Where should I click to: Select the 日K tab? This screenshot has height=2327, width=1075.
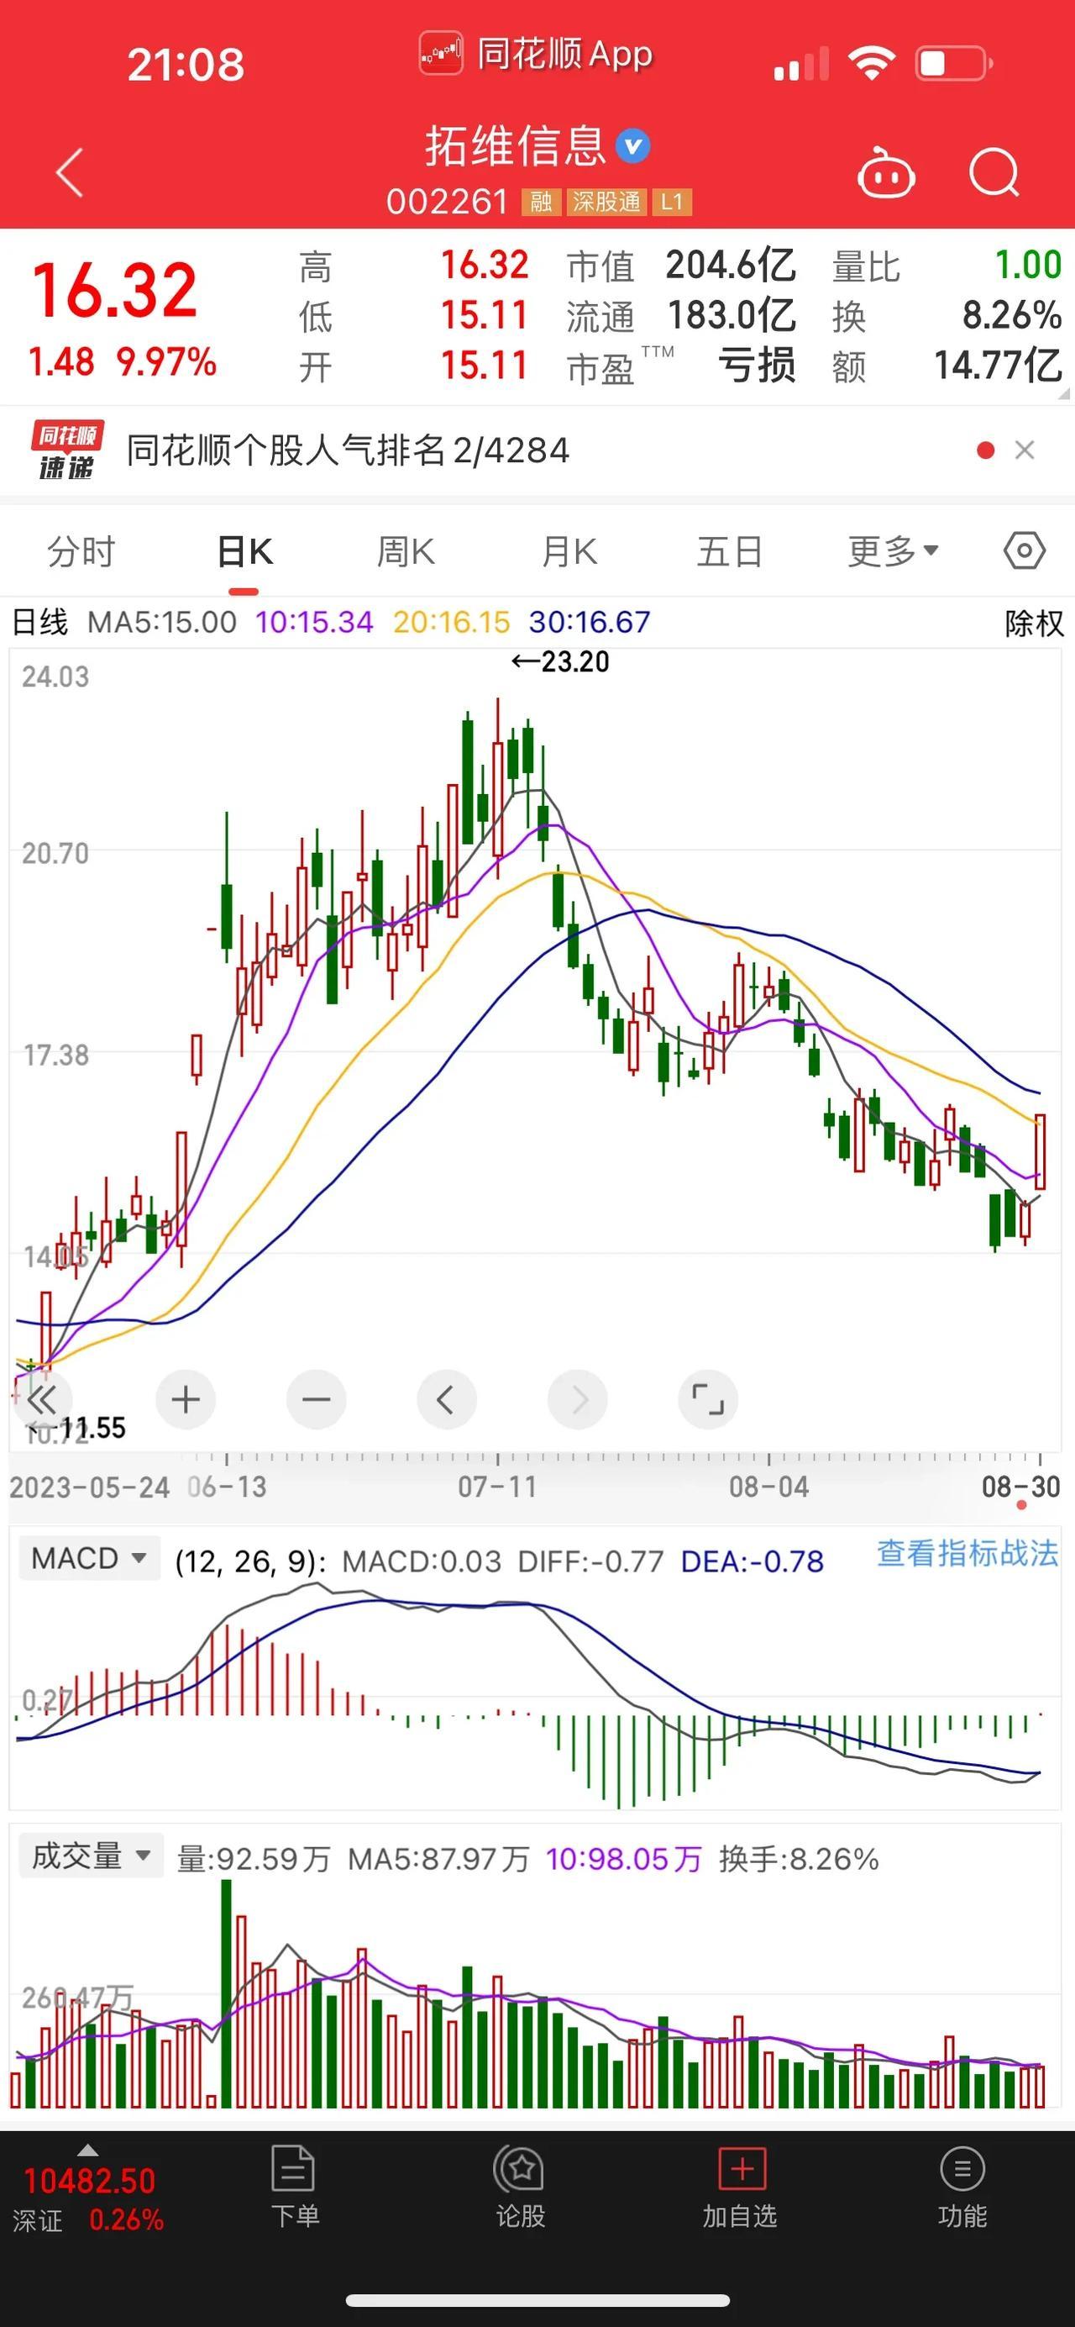244,551
